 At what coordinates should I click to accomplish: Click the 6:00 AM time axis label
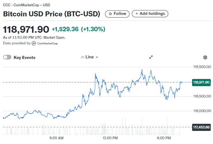click(56, 138)
